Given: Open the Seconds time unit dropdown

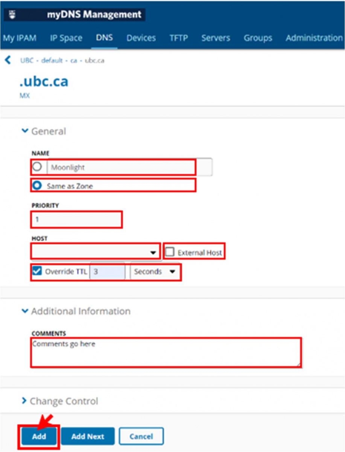Looking at the screenshot, I should [172, 272].
